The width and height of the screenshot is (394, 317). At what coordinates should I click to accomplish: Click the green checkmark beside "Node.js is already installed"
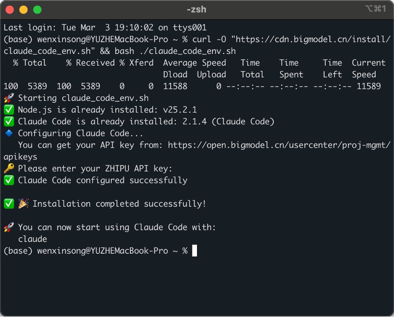(8, 110)
